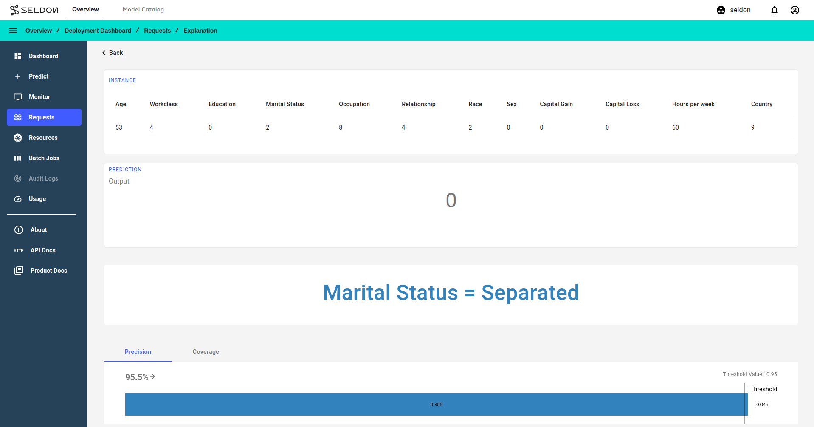Open API Docs in the sidebar

click(44, 250)
